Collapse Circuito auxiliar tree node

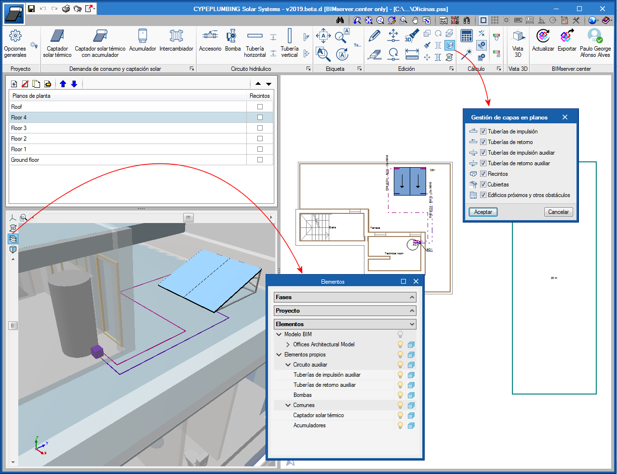click(288, 365)
